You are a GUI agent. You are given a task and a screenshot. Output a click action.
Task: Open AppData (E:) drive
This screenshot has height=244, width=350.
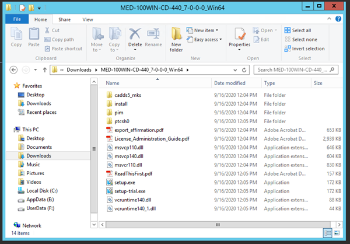(x=40, y=199)
